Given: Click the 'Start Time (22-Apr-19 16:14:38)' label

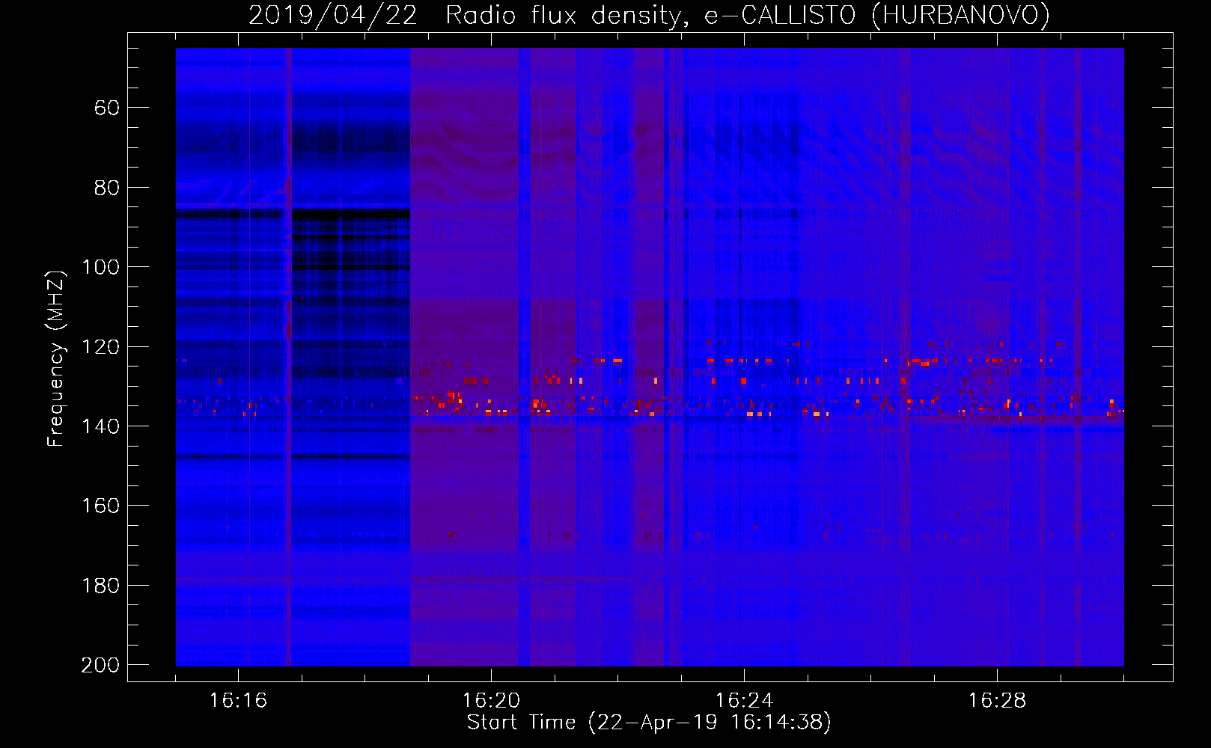Looking at the screenshot, I should coord(649,723).
